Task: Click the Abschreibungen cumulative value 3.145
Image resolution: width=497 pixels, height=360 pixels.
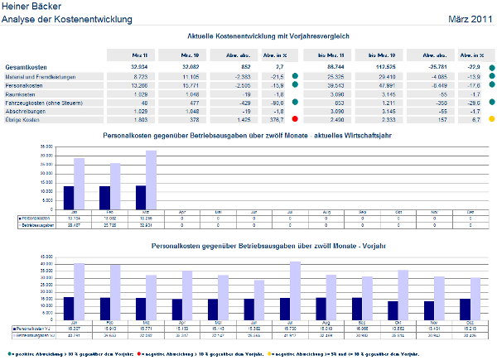Action: (x=388, y=111)
